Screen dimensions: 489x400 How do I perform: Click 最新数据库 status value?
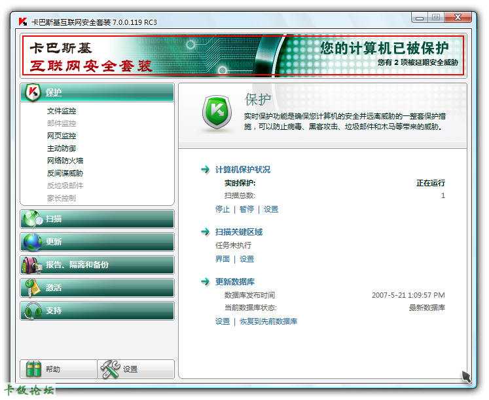pos(427,308)
